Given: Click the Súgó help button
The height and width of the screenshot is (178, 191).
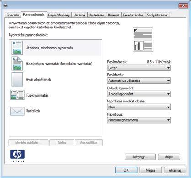Looking at the screenshot, I should 169,157.
